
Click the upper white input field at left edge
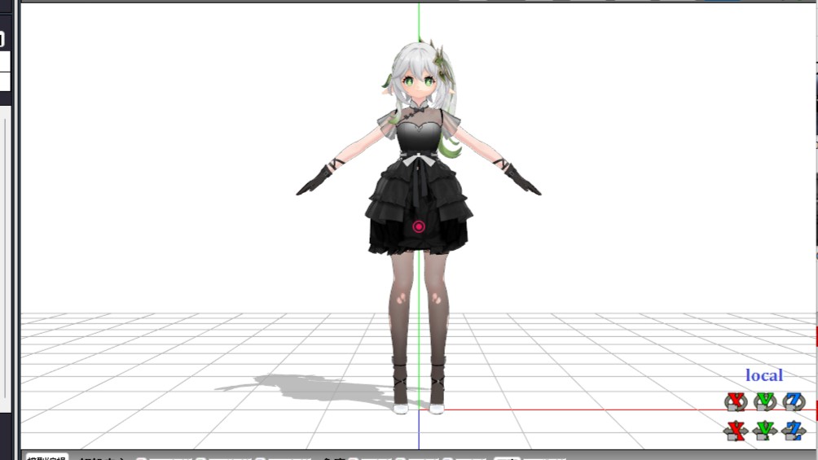pyautogui.click(x=4, y=61)
